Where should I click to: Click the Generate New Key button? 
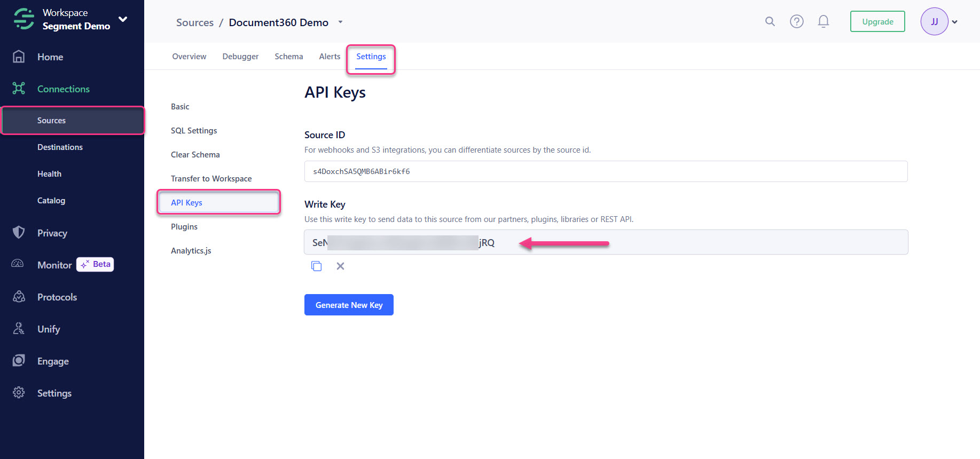pyautogui.click(x=349, y=305)
